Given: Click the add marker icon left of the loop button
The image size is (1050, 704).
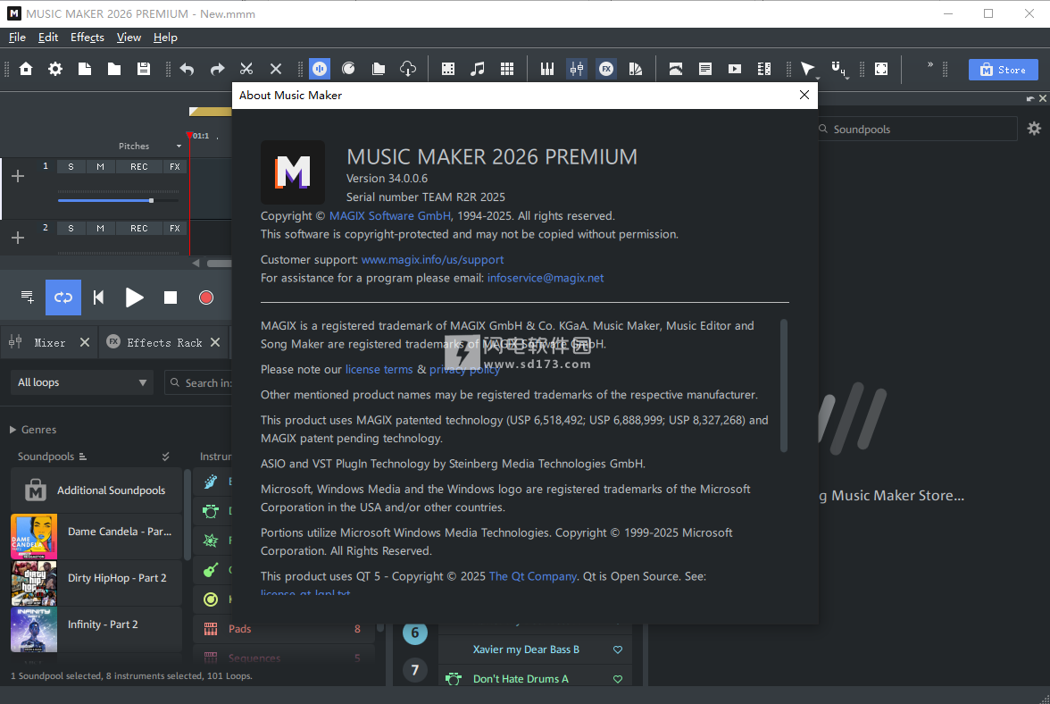Looking at the screenshot, I should click(28, 298).
